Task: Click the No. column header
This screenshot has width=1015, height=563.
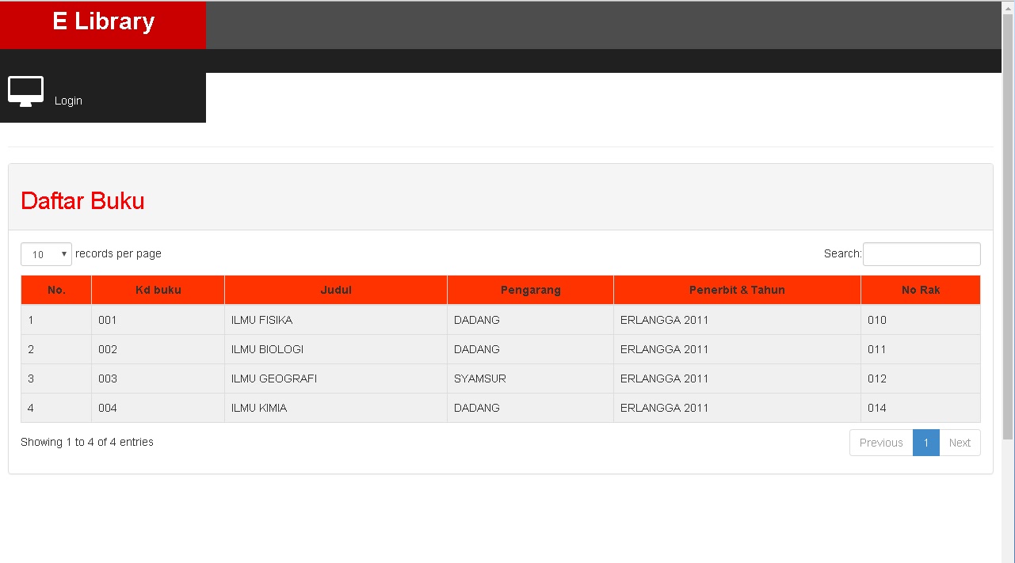Action: tap(55, 289)
